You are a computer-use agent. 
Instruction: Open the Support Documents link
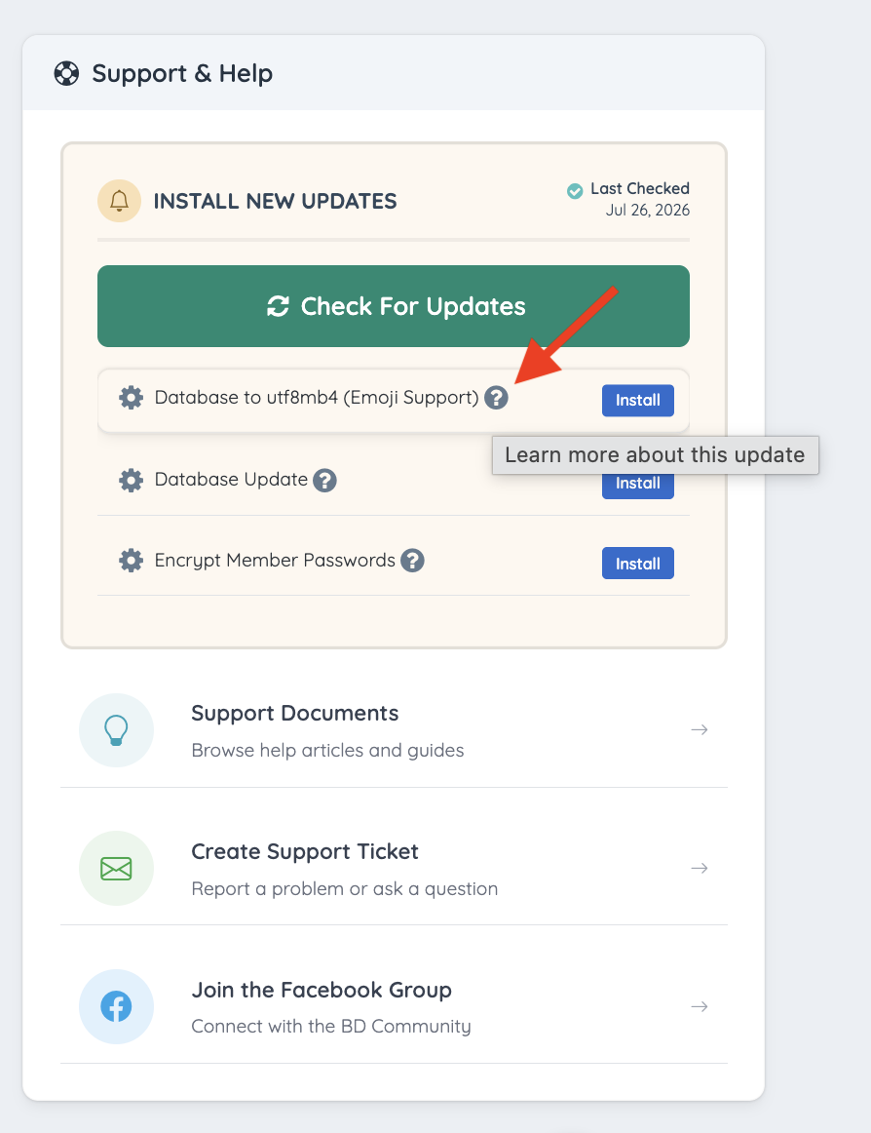coord(394,729)
